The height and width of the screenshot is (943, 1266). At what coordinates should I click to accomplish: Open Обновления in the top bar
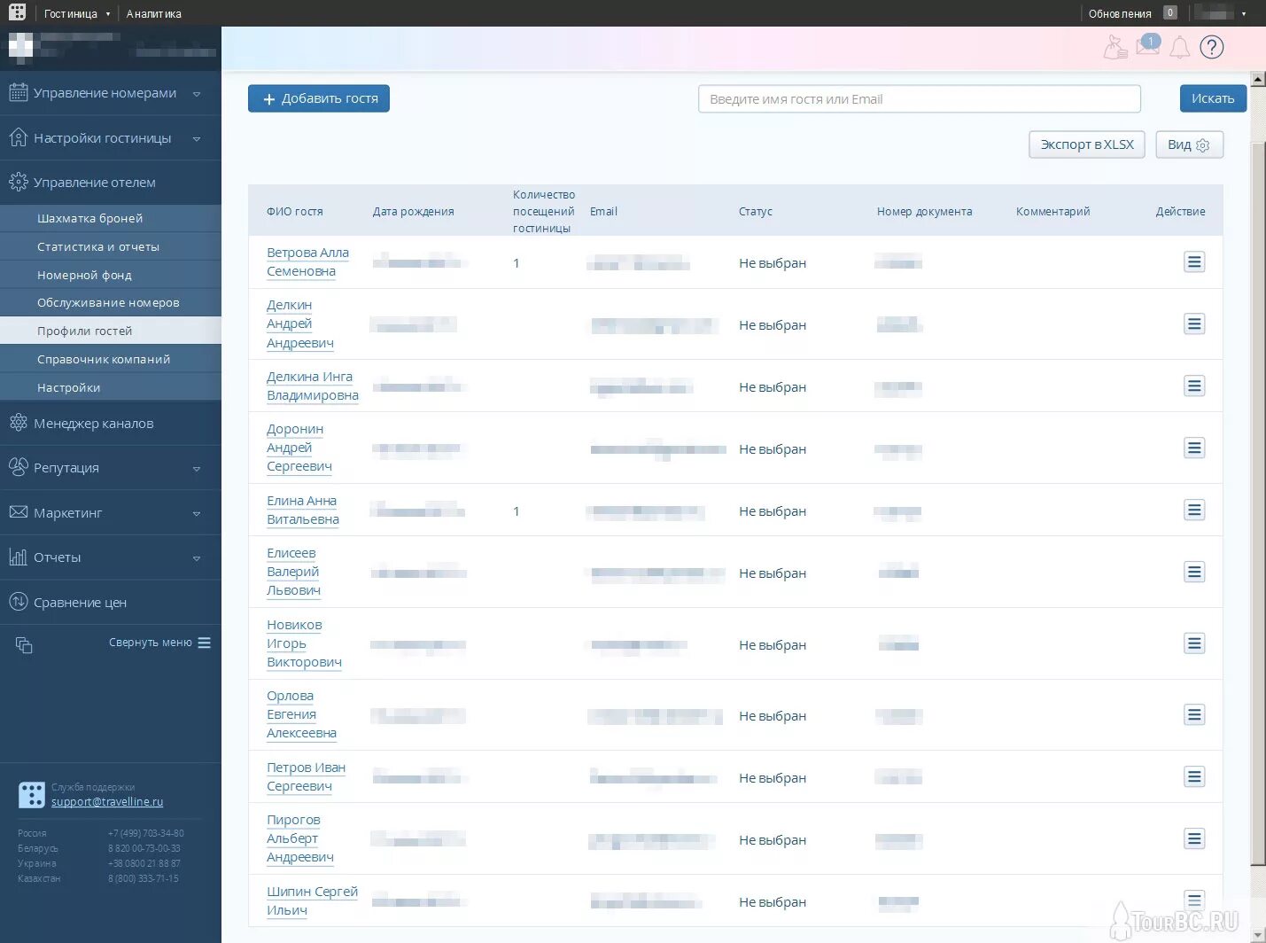coord(1120,13)
